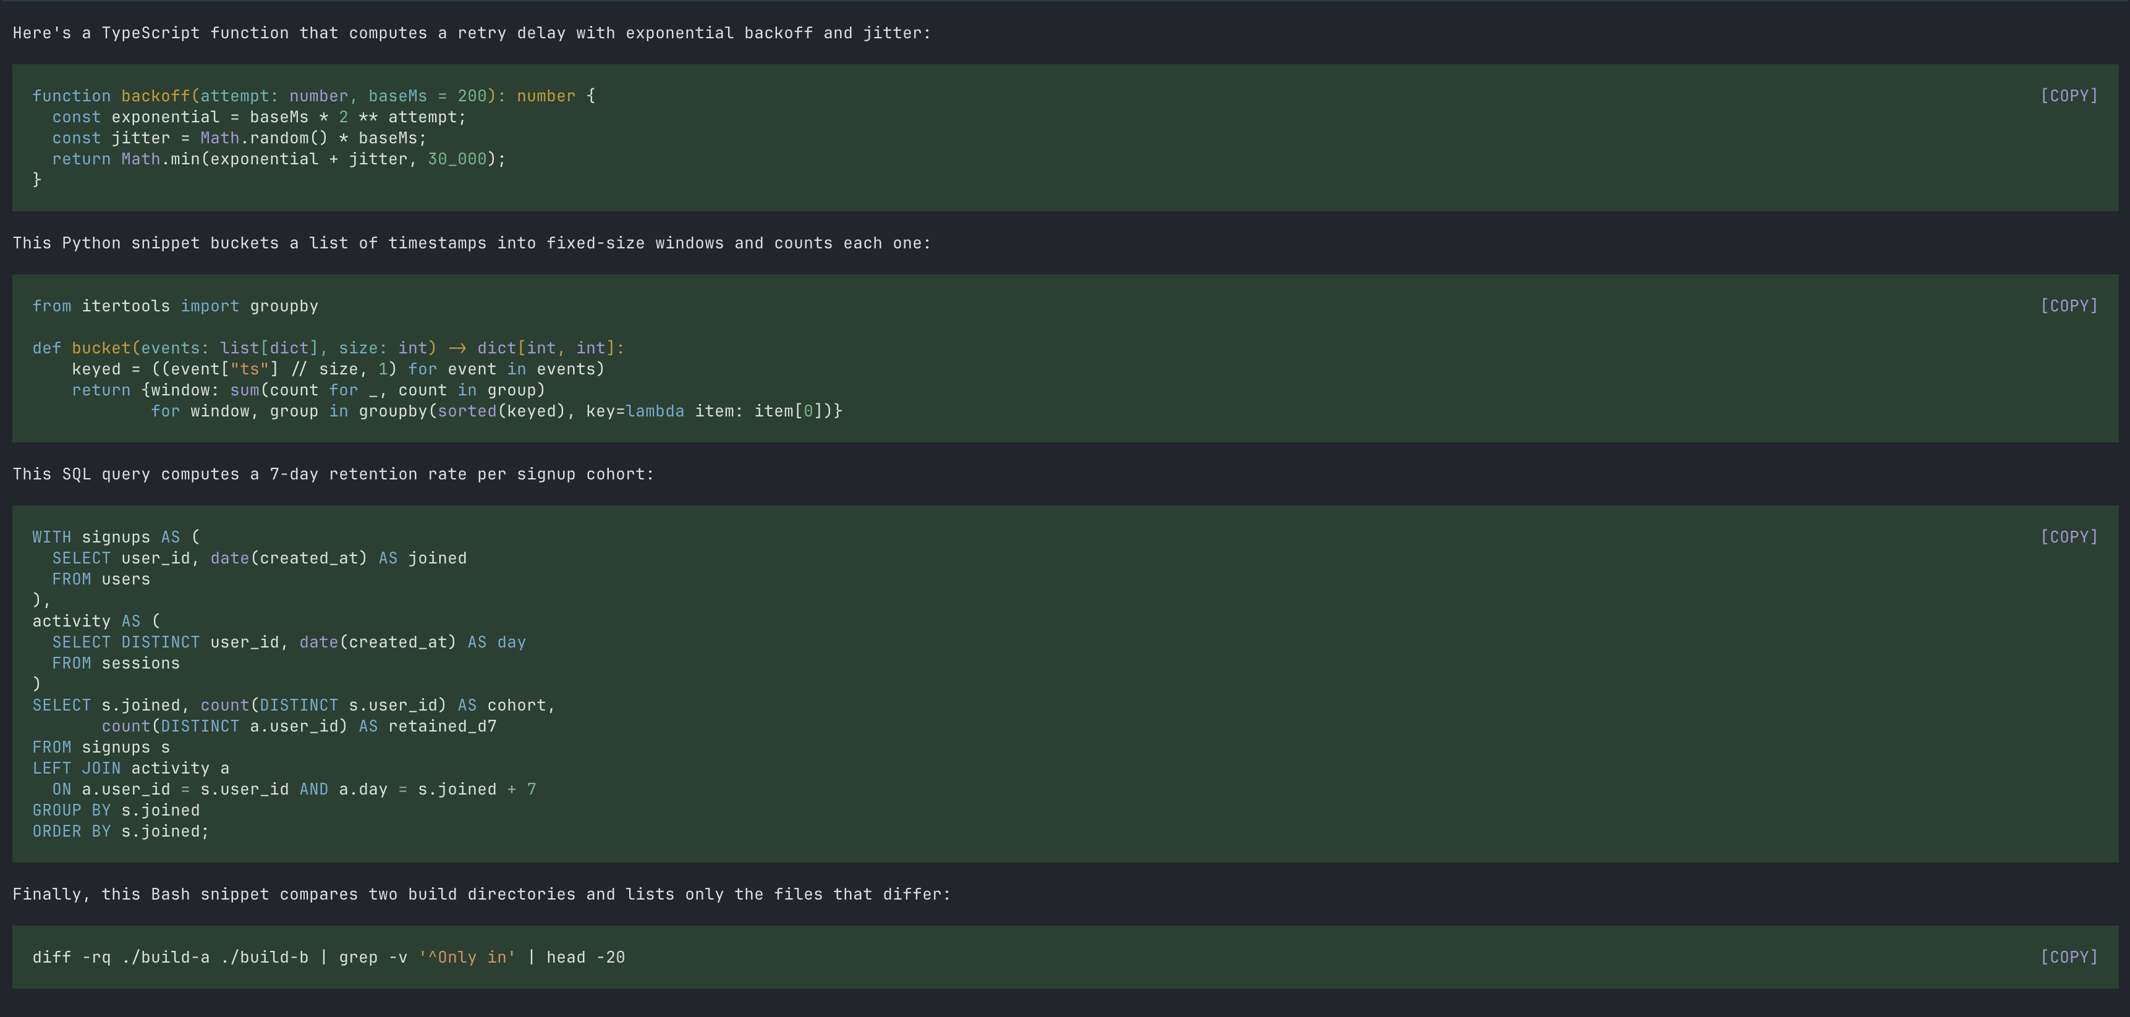The height and width of the screenshot is (1017, 2130).
Task: Click the sentence 'Finally, this Bash snippet compares two build directories'
Action: tap(294, 895)
